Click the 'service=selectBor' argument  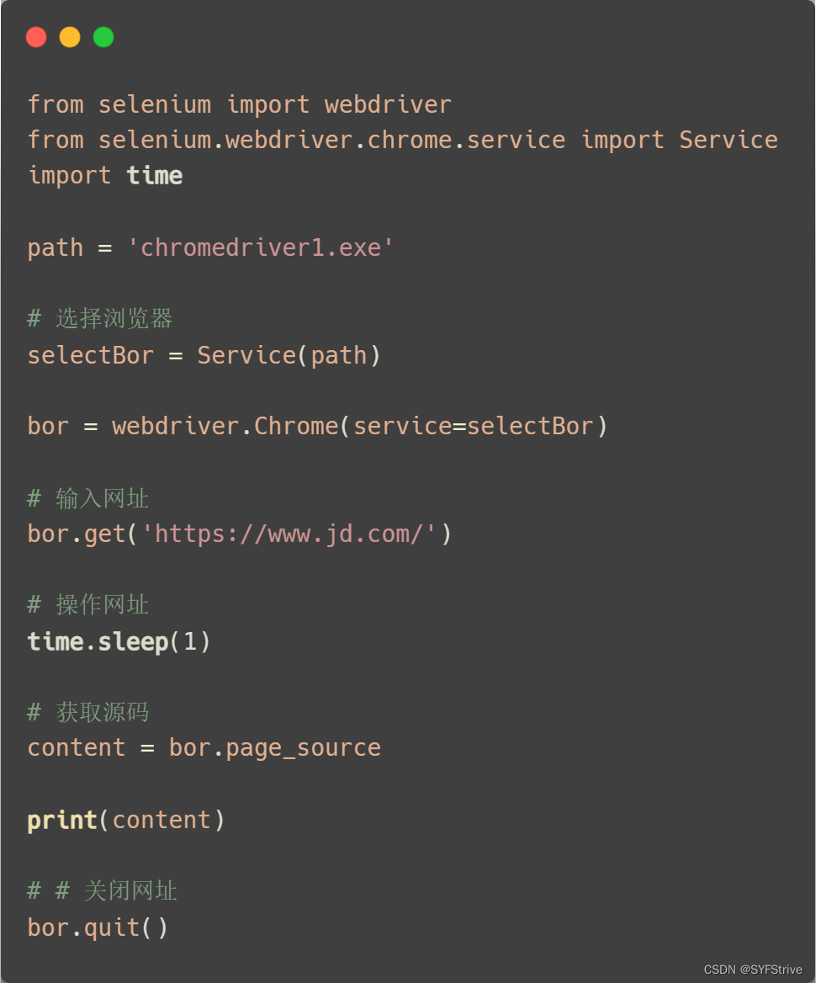pos(473,426)
